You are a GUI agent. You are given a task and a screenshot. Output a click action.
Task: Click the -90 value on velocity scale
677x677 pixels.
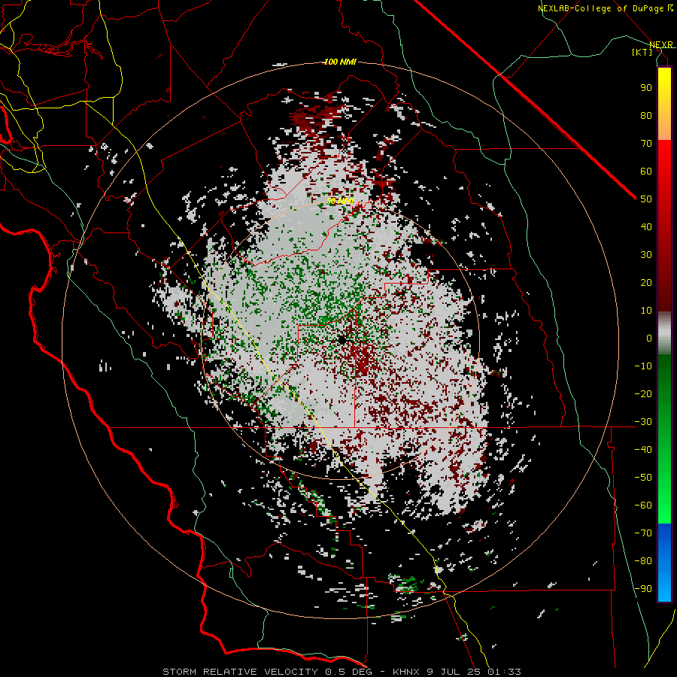pos(643,589)
